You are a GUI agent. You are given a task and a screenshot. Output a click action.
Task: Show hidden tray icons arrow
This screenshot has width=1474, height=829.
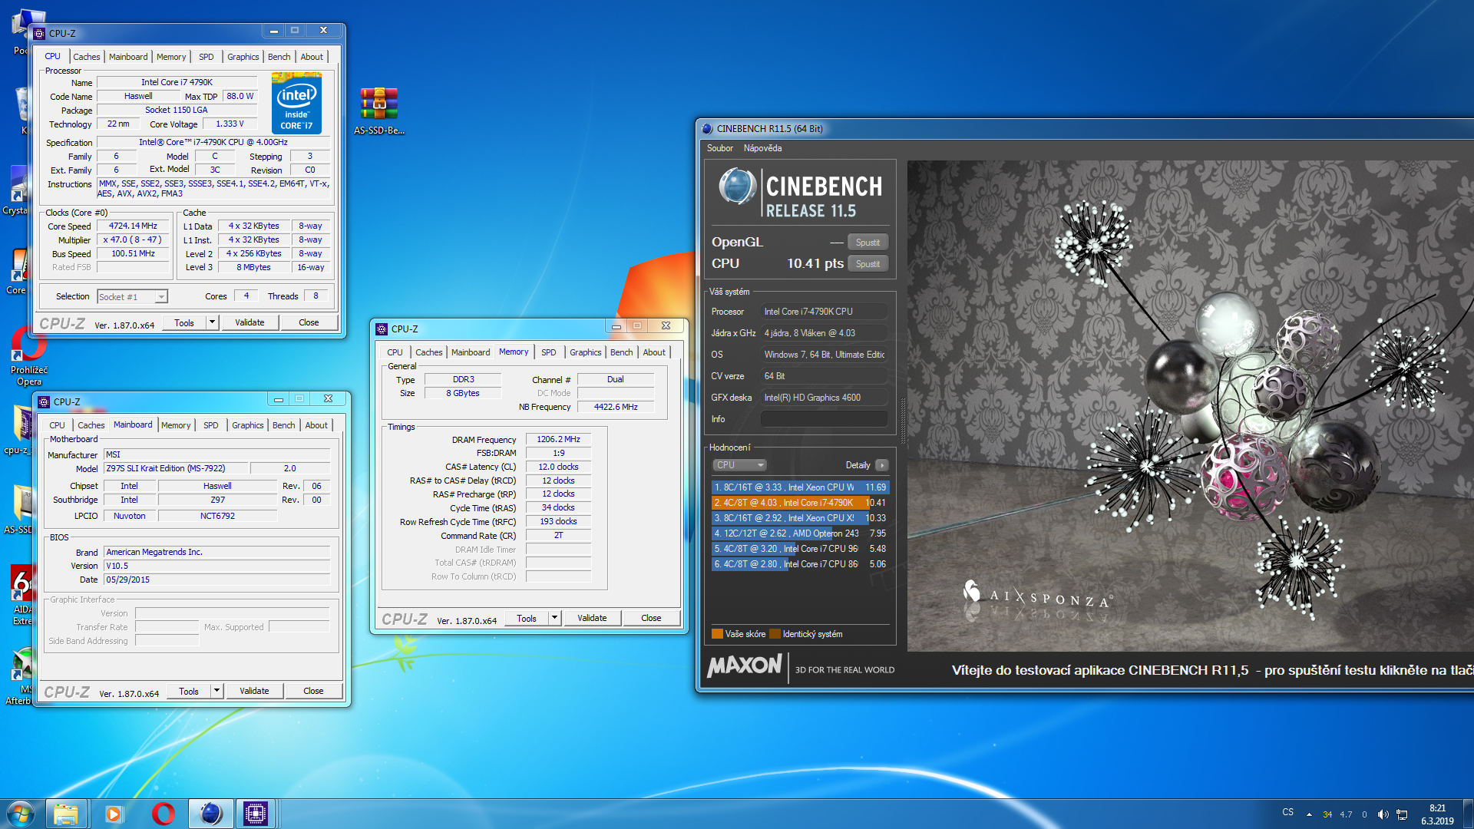pos(1309,814)
